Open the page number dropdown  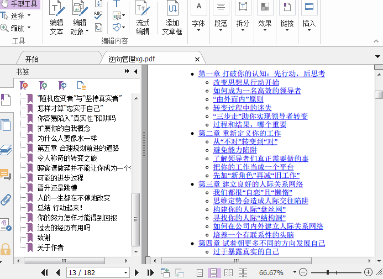coord(125,273)
